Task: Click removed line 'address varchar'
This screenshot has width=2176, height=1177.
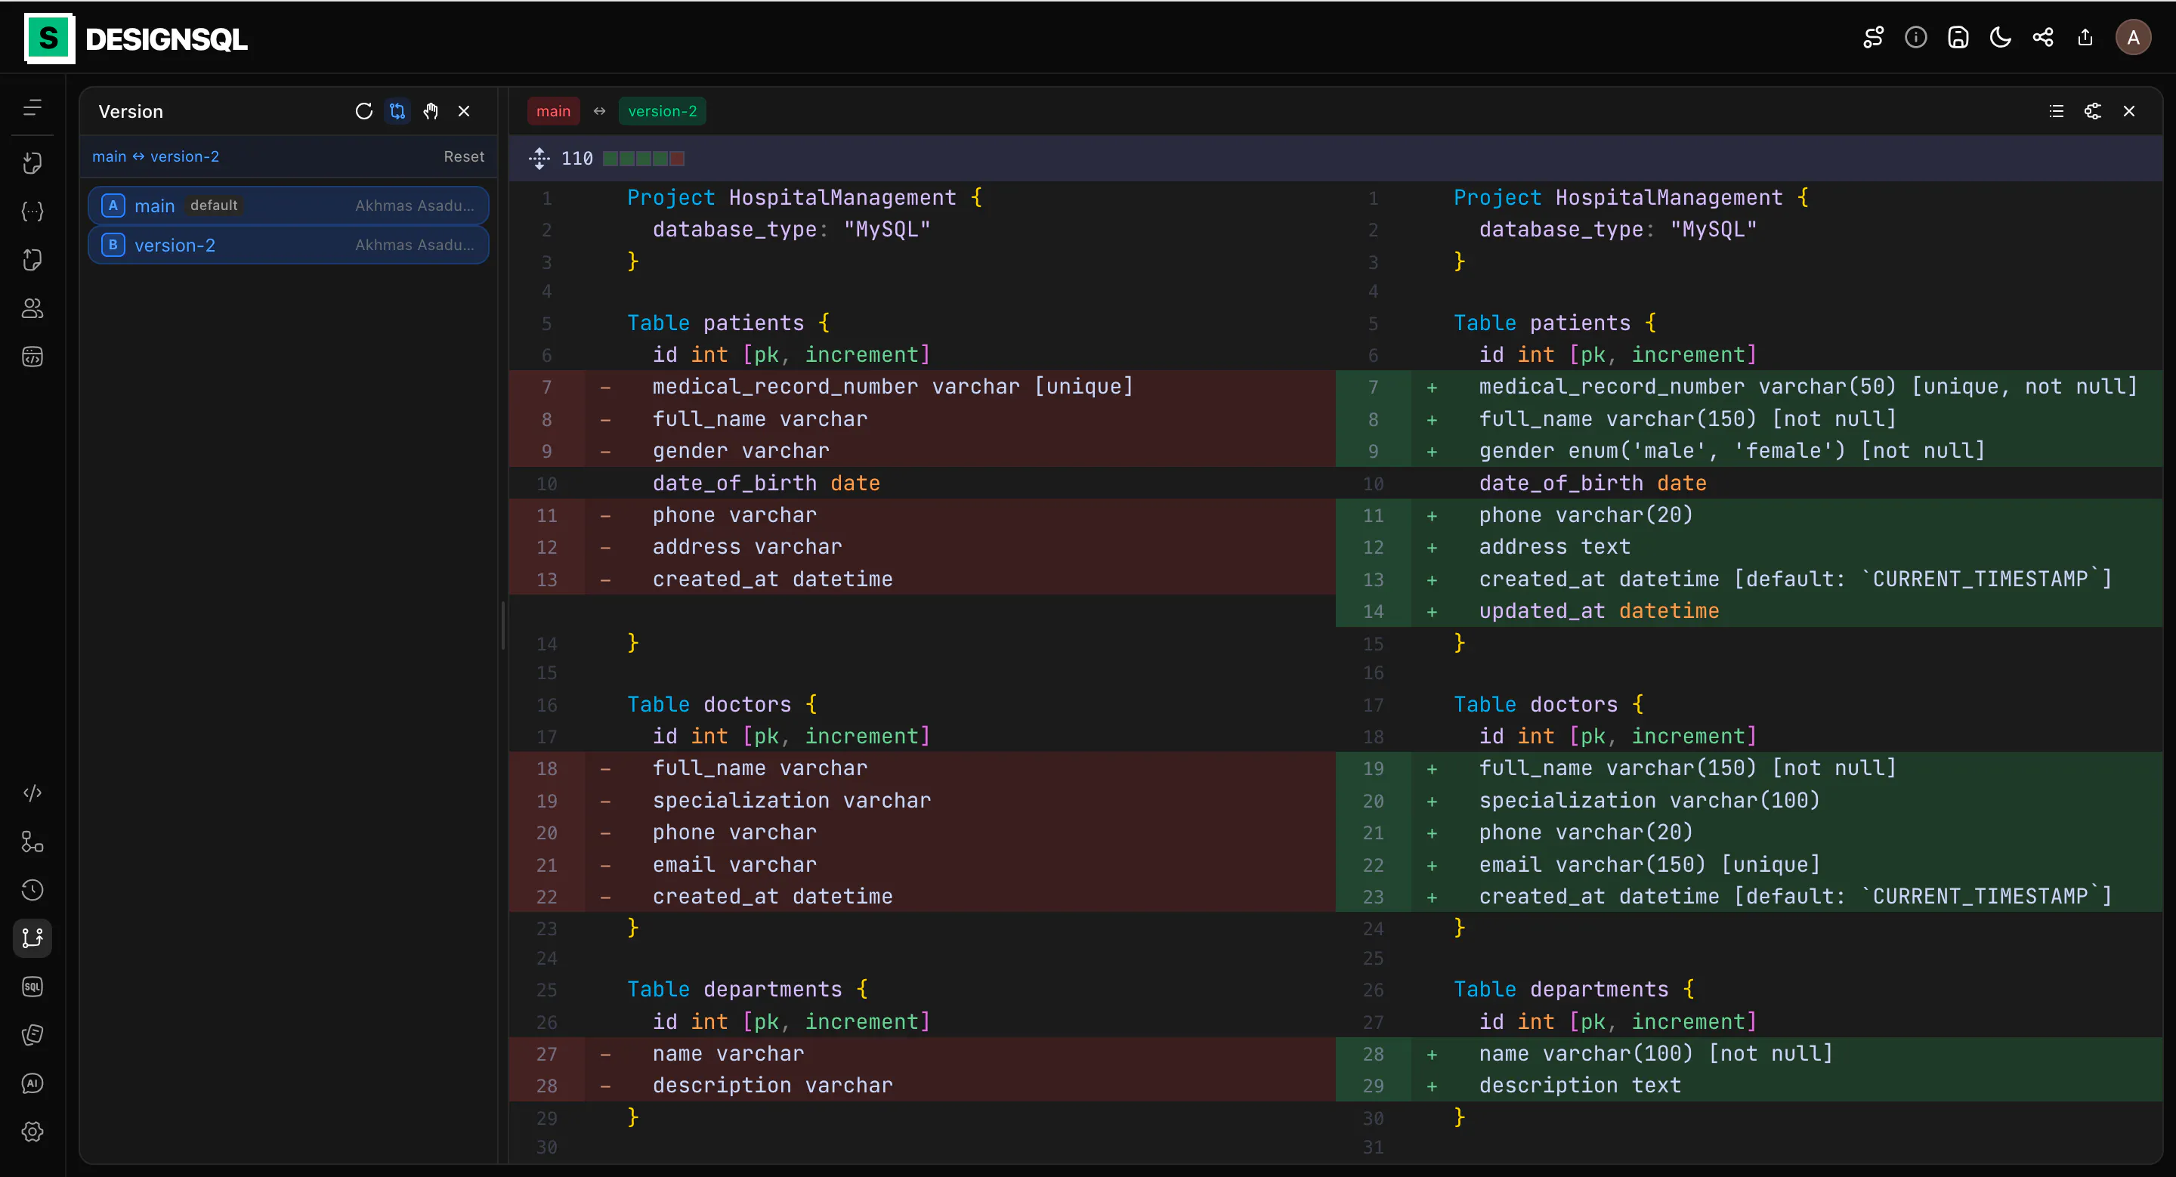Action: [747, 547]
